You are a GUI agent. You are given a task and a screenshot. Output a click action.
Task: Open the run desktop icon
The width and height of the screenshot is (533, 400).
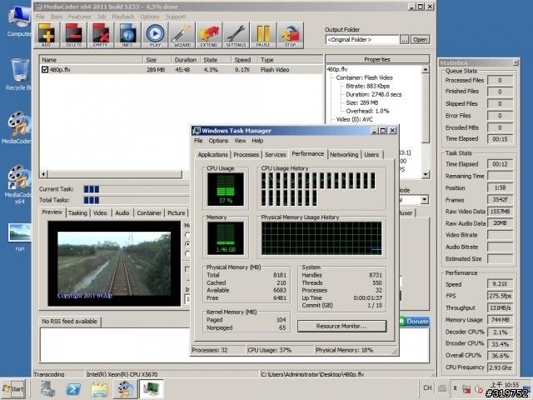[19, 237]
